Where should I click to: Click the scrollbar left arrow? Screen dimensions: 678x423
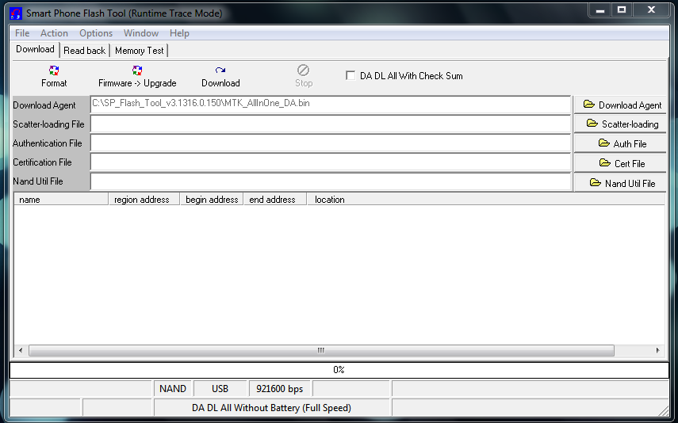click(21, 350)
